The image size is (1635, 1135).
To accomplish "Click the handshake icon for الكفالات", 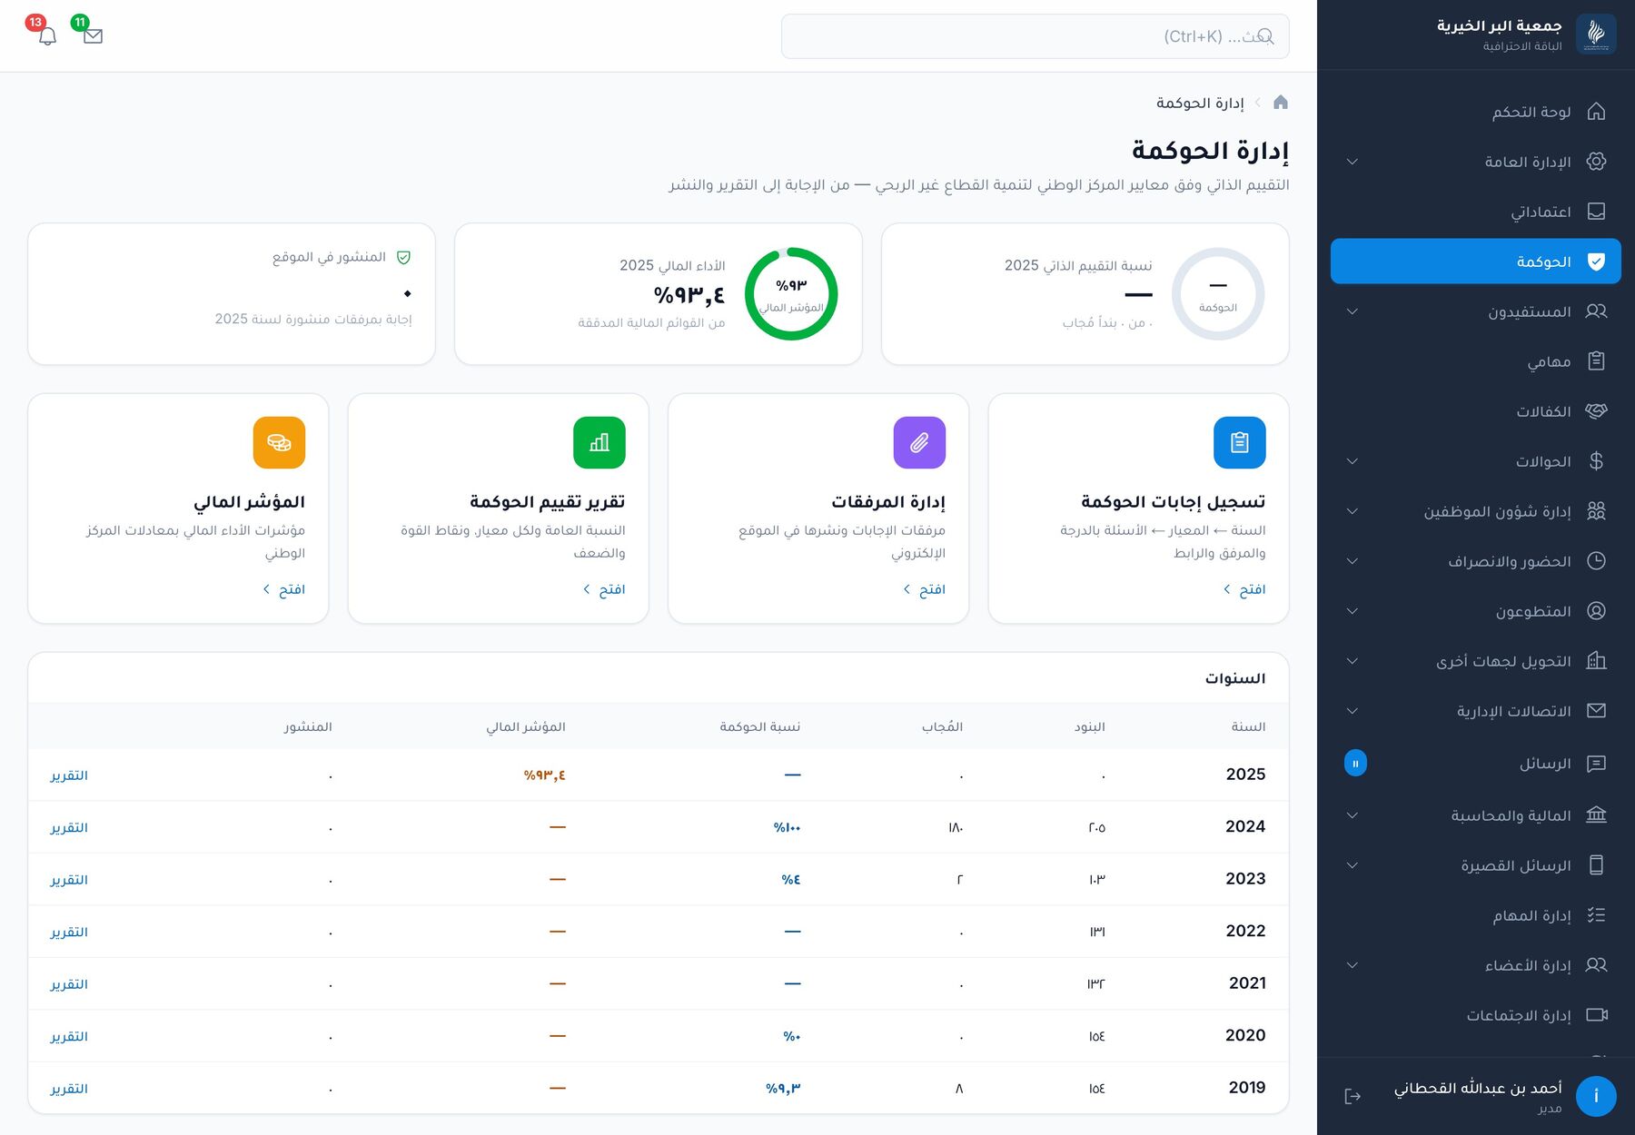I will 1596,411.
